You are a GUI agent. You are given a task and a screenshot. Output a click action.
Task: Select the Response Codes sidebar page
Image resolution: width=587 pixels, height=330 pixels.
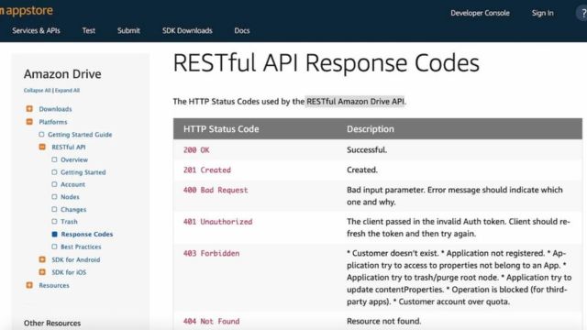pos(87,234)
